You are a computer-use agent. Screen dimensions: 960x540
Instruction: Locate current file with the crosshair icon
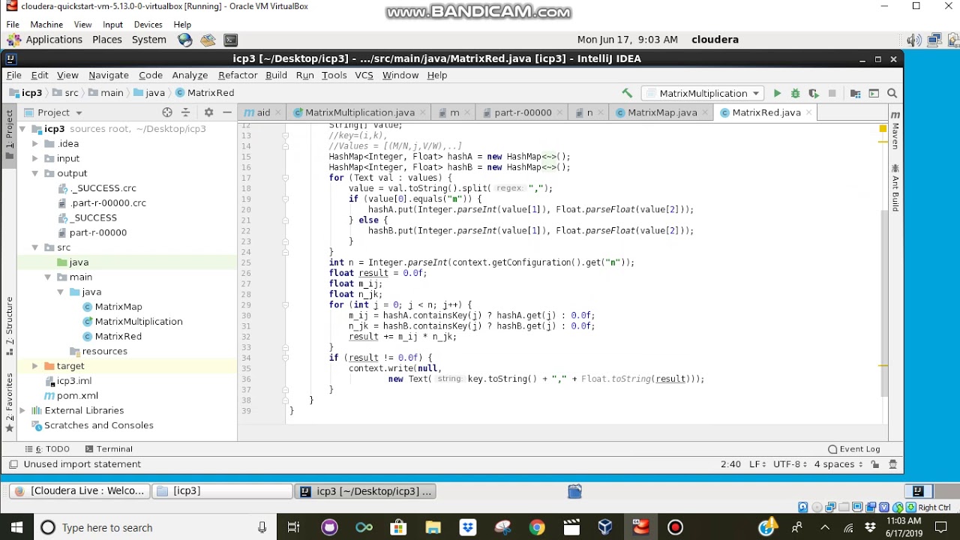click(x=167, y=112)
